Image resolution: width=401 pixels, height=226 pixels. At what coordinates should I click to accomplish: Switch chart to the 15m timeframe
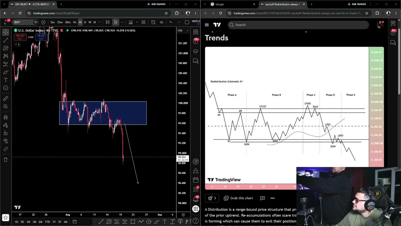point(60,22)
